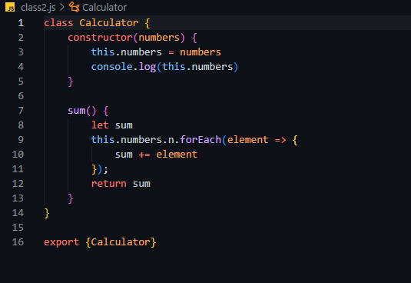Click the 'log' method call
Image resolution: width=411 pixels, height=283 pixels.
147,67
